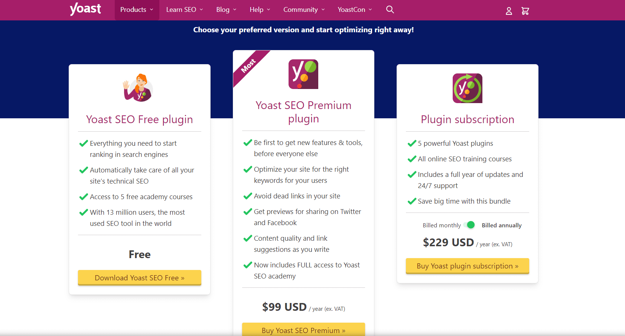The height and width of the screenshot is (336, 625).
Task: Click the account icon in the header
Action: (x=508, y=11)
